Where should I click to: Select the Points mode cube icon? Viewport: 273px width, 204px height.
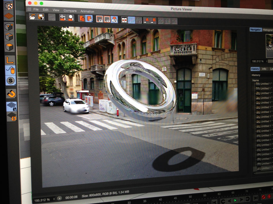click(x=9, y=27)
